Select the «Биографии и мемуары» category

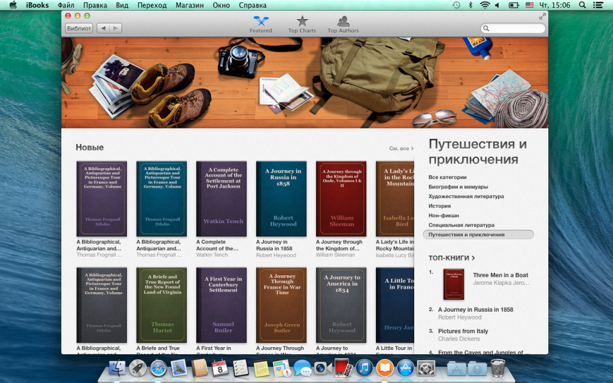click(x=458, y=187)
